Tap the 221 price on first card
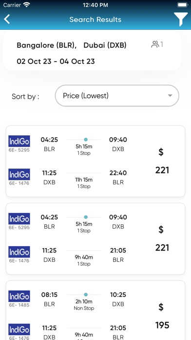Viewport: 191px width, 340px height. pos(162,170)
